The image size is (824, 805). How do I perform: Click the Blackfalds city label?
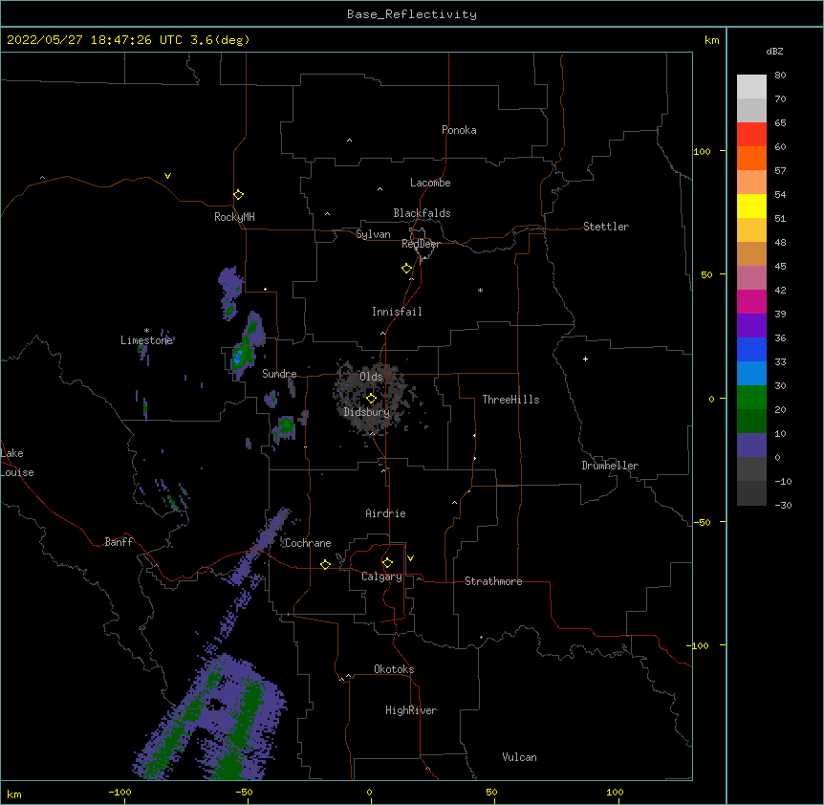422,213
